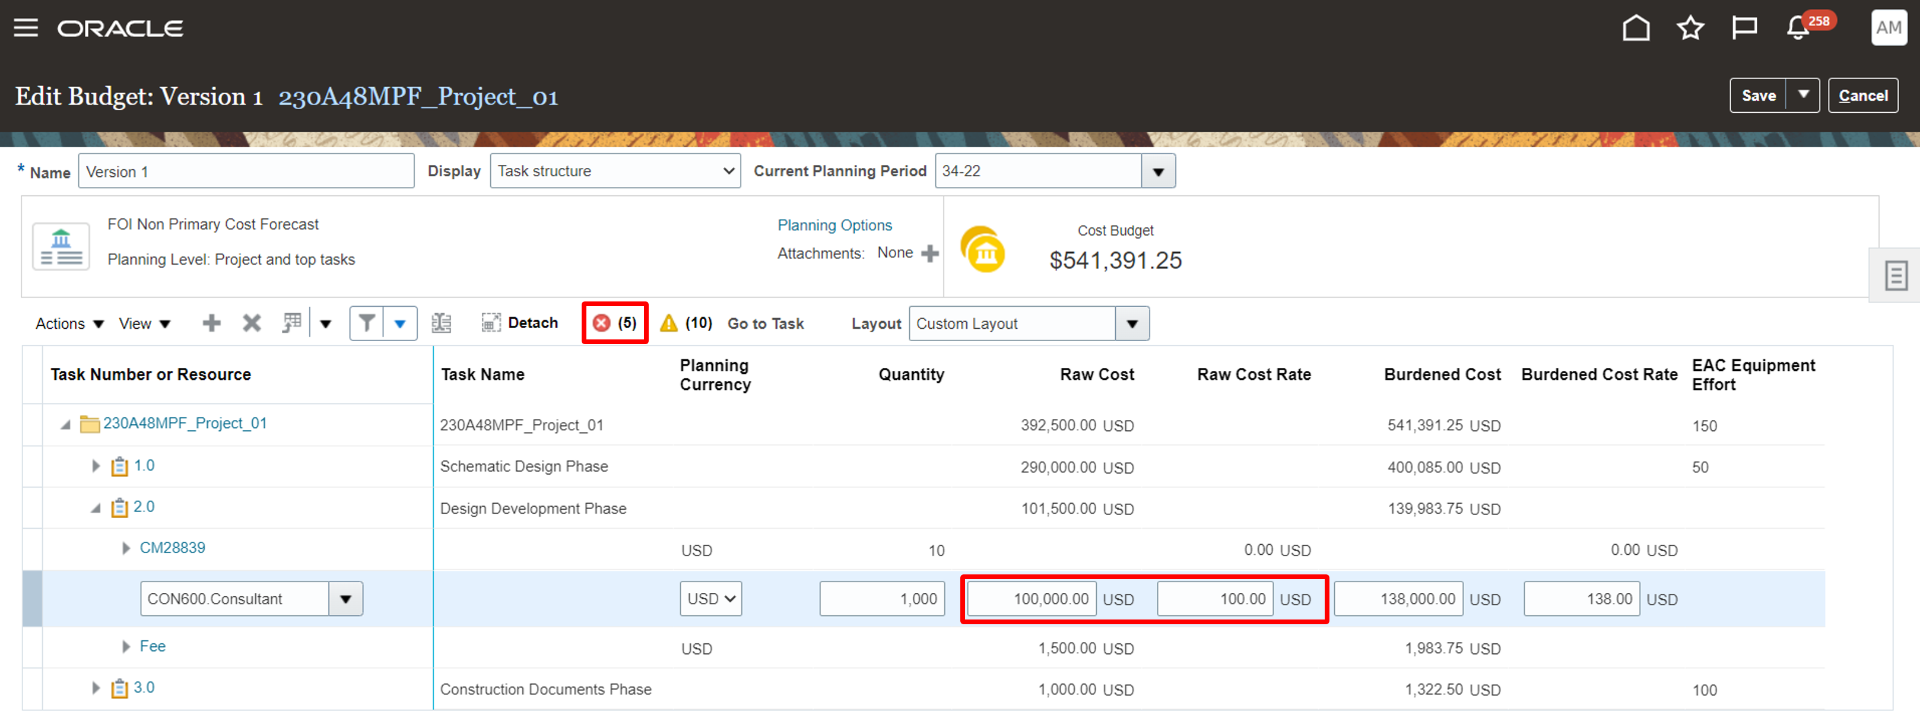The width and height of the screenshot is (1920, 718).
Task: Open the Planning Options link
Action: point(834,225)
